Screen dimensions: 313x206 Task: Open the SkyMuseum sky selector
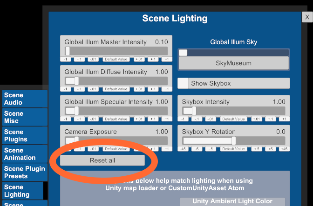pos(233,63)
